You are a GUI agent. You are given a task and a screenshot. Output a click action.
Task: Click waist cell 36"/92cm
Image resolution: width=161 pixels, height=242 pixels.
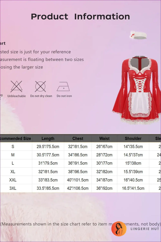pos(104,188)
